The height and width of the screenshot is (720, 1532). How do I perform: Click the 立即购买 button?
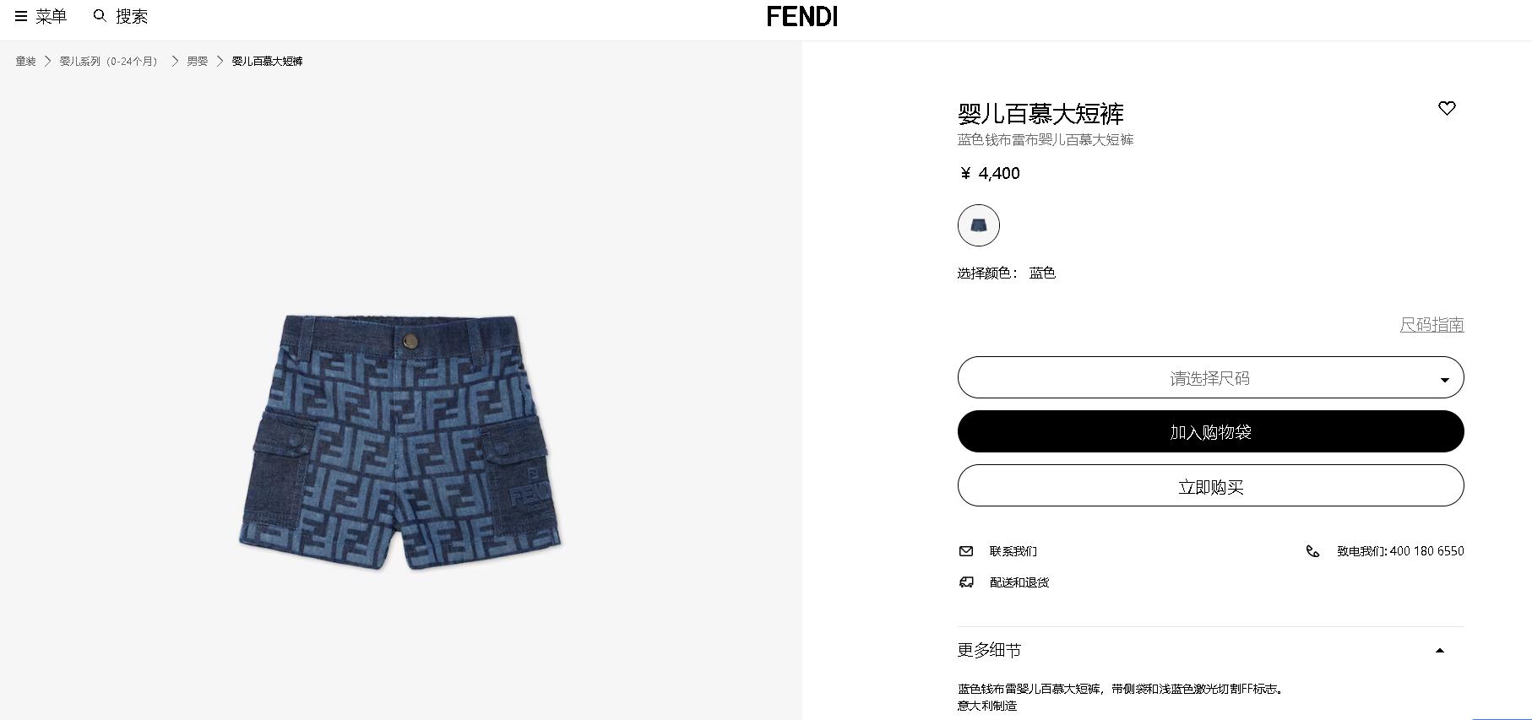click(x=1210, y=485)
